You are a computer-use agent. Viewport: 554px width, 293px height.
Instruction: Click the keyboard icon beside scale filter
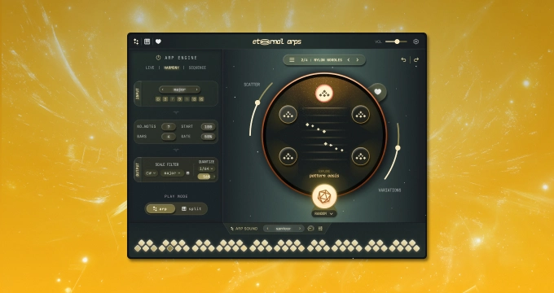(x=187, y=173)
